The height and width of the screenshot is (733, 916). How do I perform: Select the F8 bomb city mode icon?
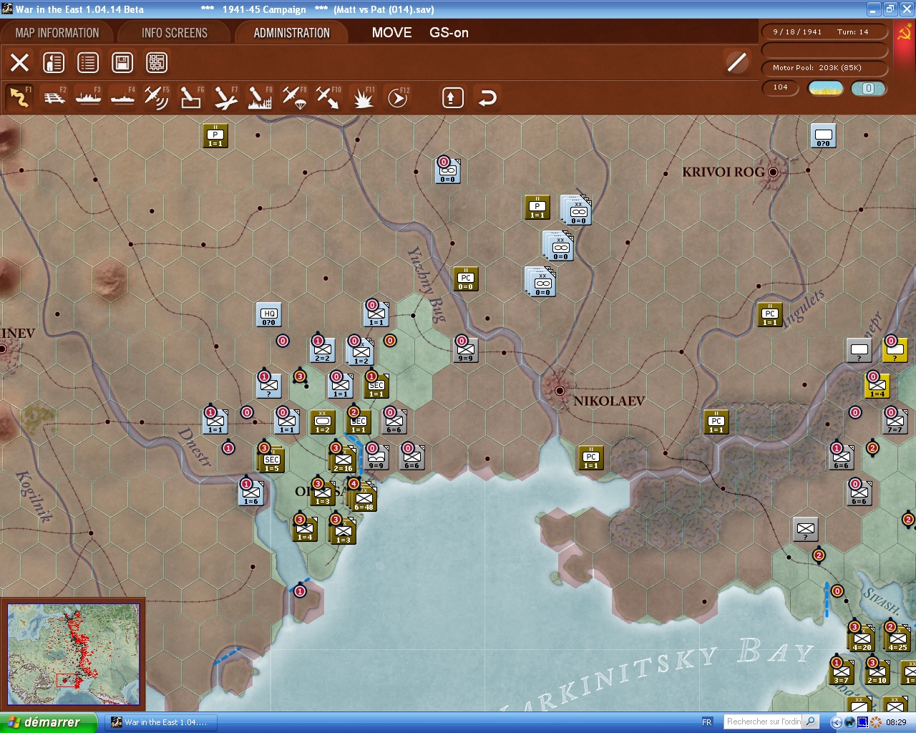260,97
